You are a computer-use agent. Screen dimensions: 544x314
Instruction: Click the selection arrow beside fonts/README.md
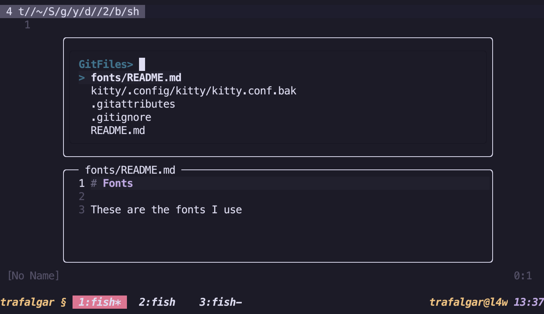point(82,77)
